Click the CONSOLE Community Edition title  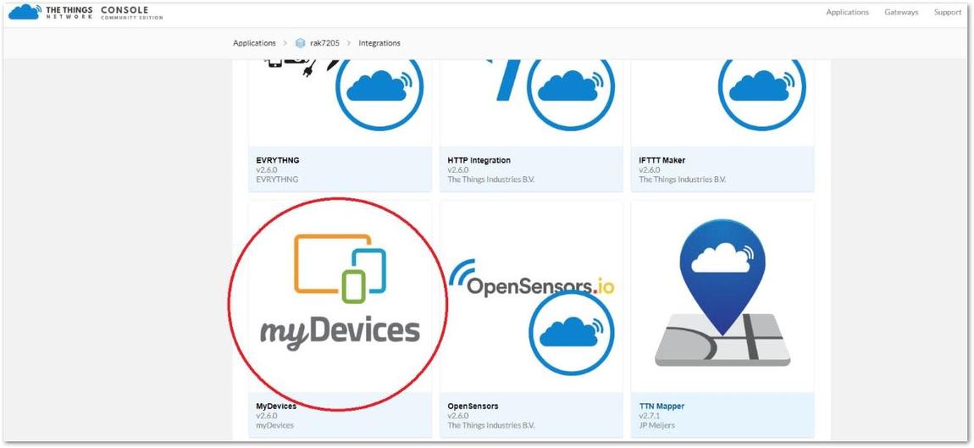pyautogui.click(x=131, y=13)
